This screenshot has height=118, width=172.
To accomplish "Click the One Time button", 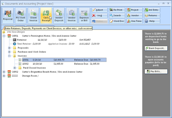I will 134,21.
